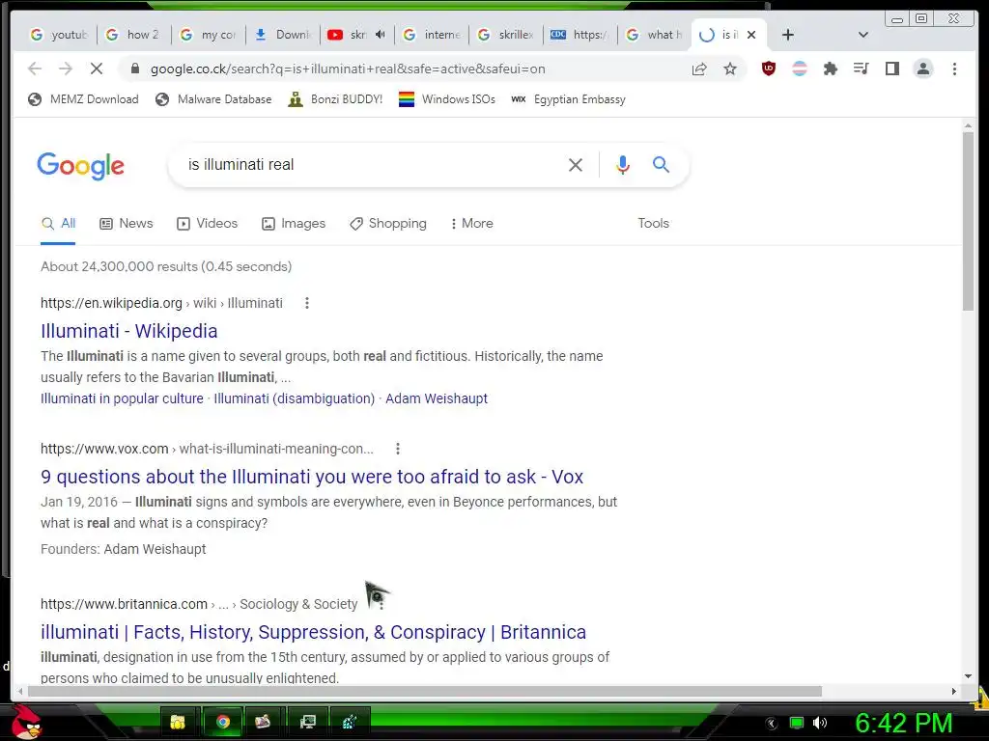Image resolution: width=989 pixels, height=741 pixels.
Task: Open search Tools options
Action: coord(653,223)
